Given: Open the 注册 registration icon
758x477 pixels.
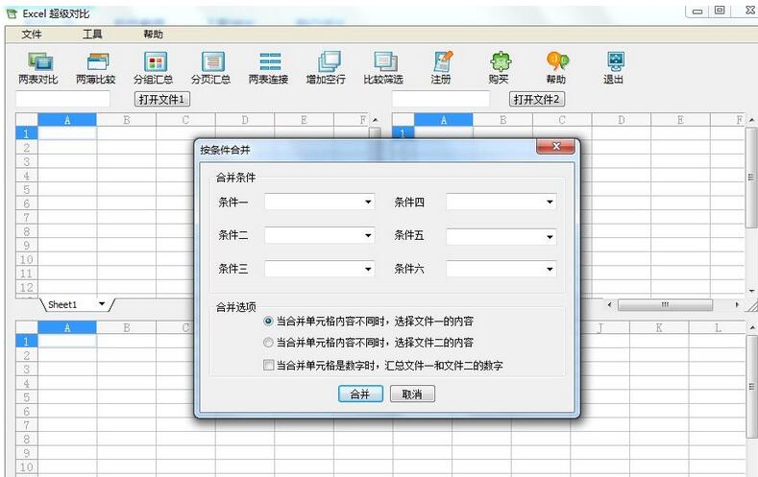Looking at the screenshot, I should pos(441,68).
